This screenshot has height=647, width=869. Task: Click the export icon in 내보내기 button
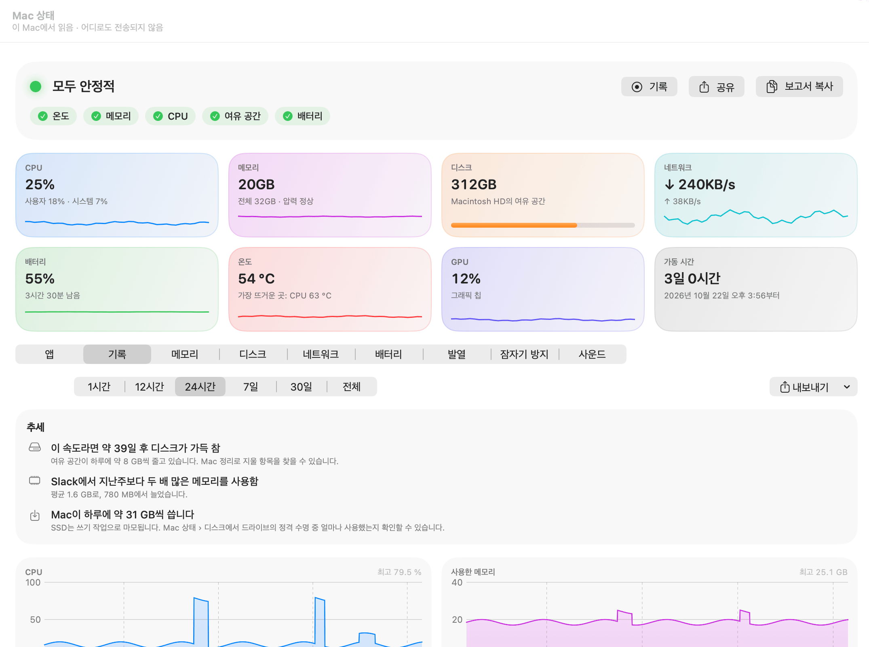point(785,387)
